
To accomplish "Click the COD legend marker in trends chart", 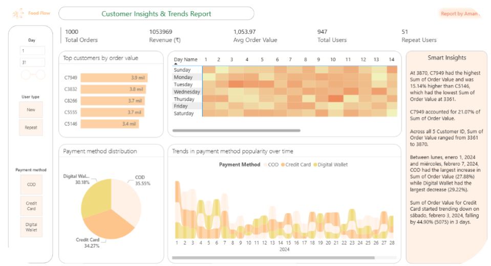I will (x=266, y=165).
